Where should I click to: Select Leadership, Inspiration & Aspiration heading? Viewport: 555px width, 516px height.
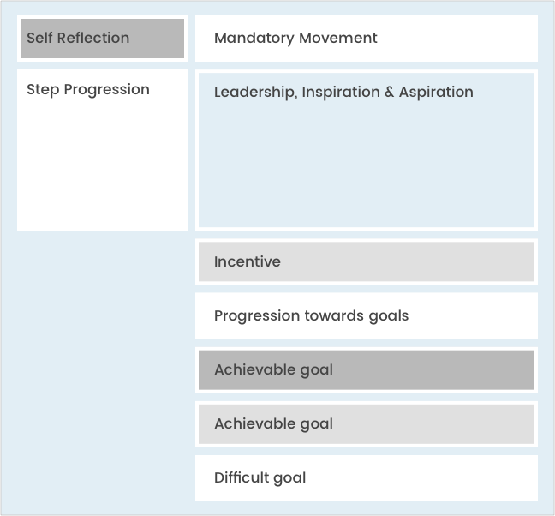click(x=343, y=92)
